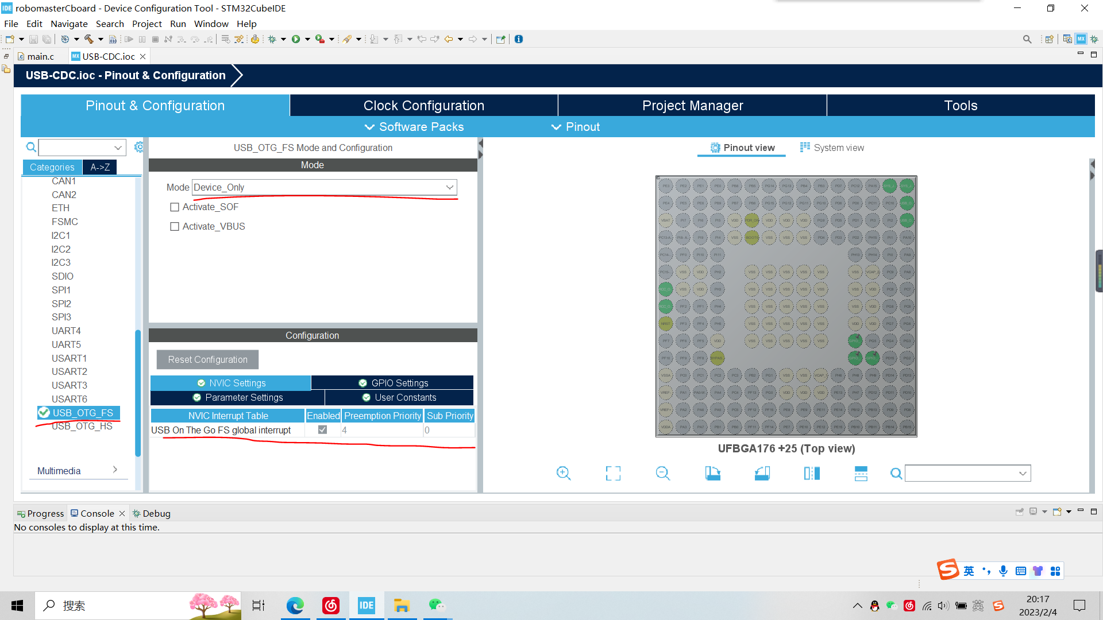Click the pinout zoom out magnifier icon

[662, 473]
